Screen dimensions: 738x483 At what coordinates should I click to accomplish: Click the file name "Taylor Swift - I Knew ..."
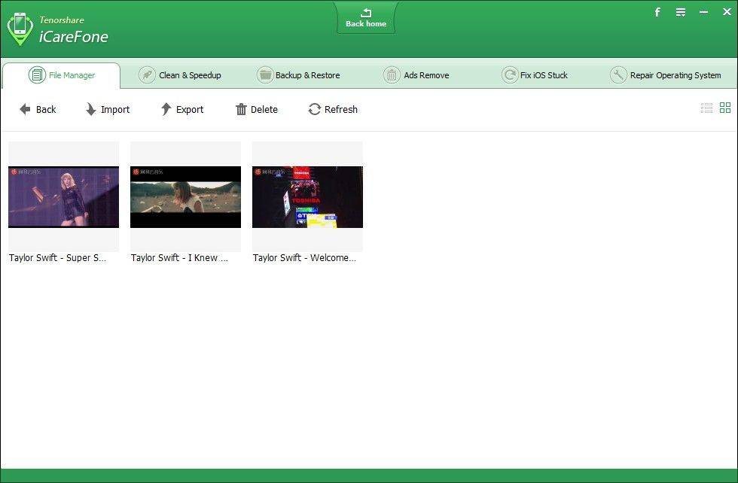coord(179,258)
